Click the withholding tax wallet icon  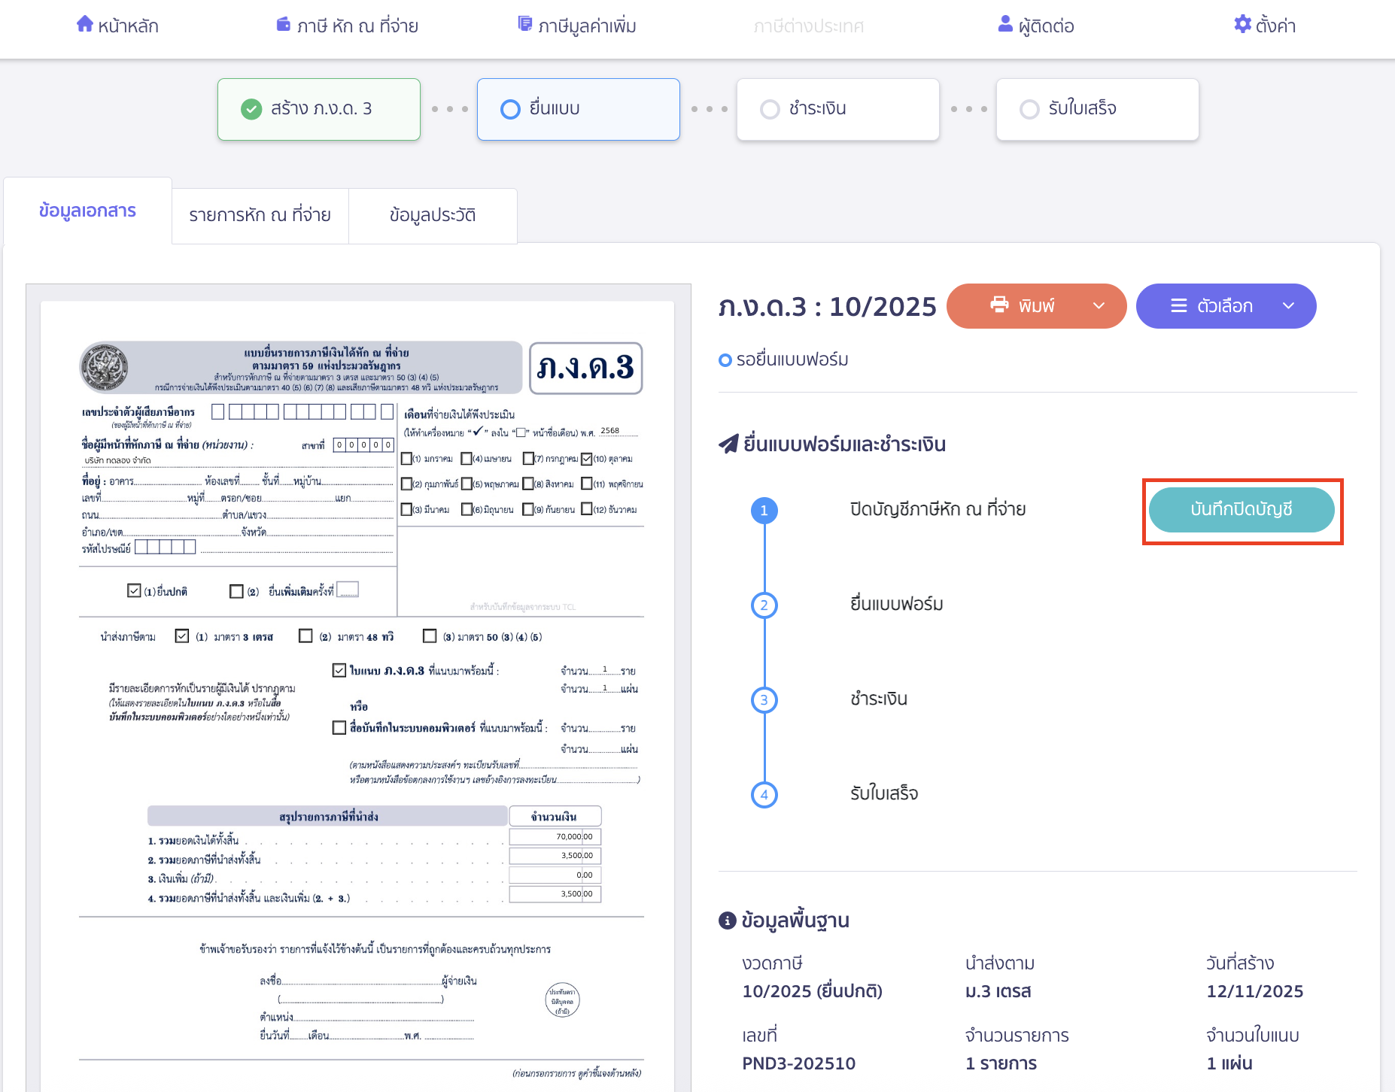click(x=284, y=24)
